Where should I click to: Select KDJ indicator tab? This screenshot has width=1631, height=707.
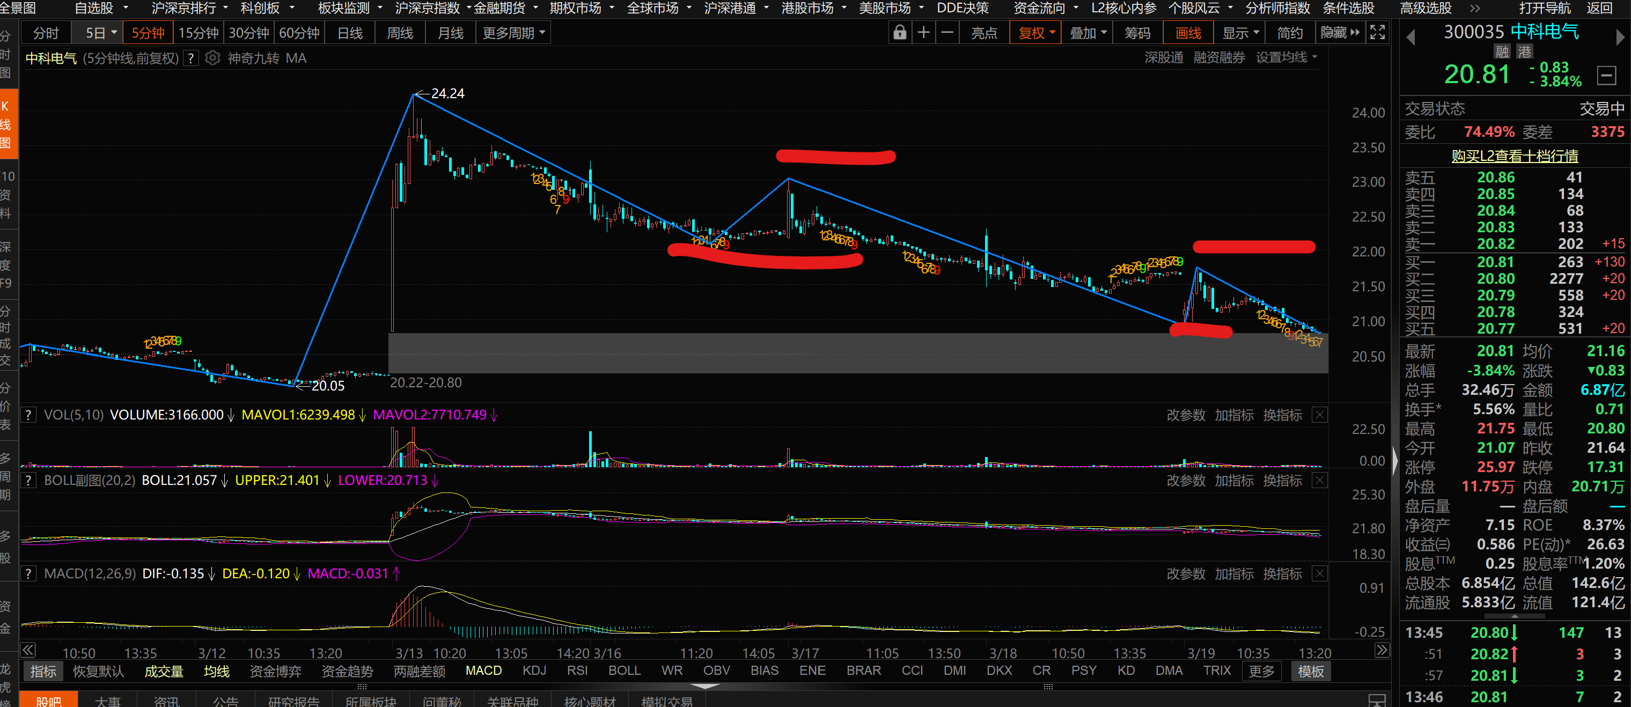click(x=534, y=671)
